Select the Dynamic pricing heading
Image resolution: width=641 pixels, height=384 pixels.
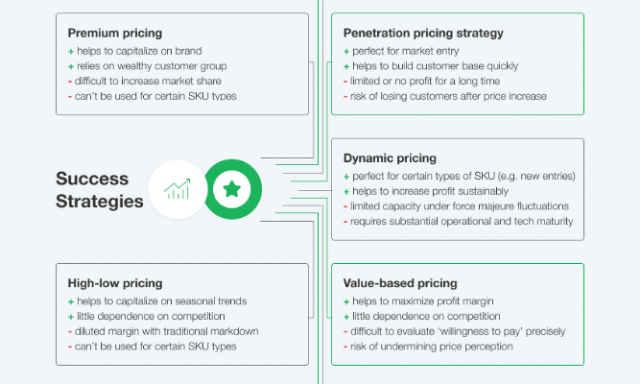pos(390,158)
